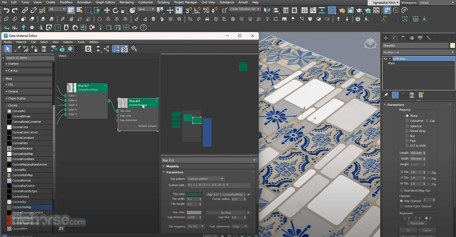Open Slate editor Material menu
This screenshot has height=237, width=456.
tap(21, 42)
